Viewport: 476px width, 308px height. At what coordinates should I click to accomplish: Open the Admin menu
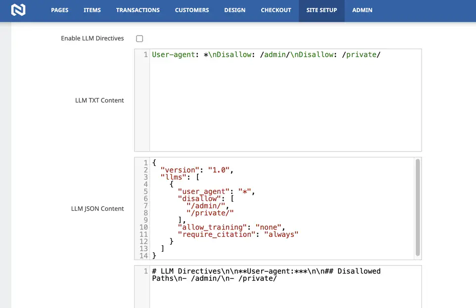coord(362,10)
